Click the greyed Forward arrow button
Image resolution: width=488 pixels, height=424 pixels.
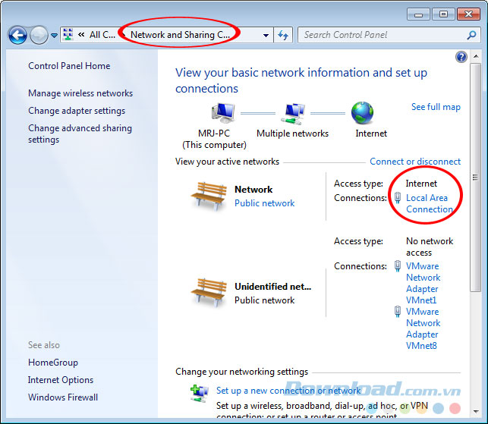pyautogui.click(x=39, y=35)
